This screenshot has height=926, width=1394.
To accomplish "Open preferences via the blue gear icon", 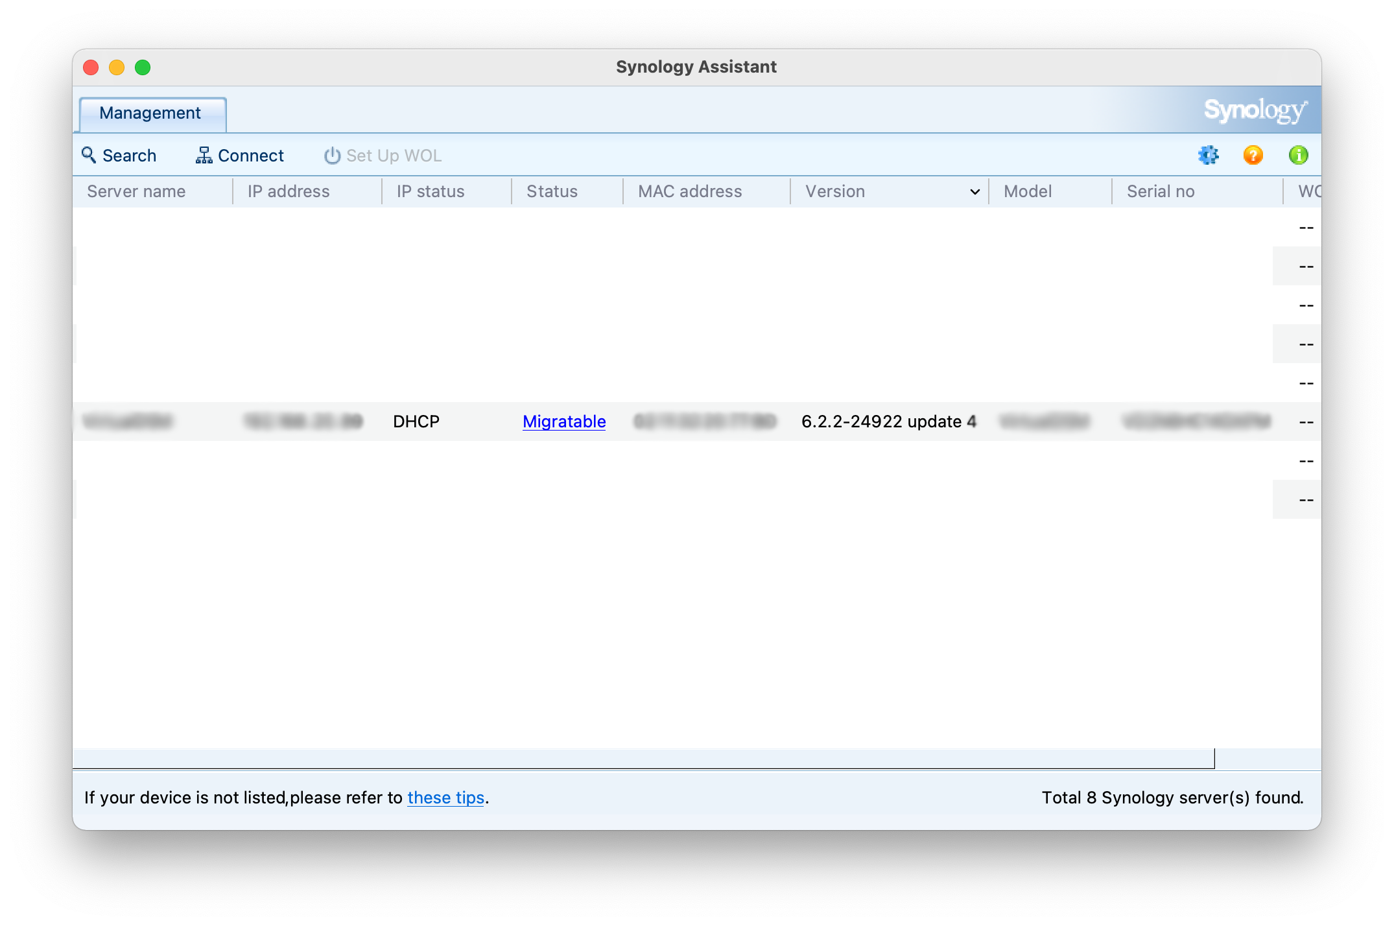I will click(x=1208, y=155).
